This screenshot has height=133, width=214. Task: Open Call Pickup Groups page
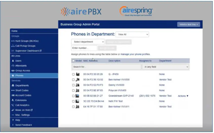(25, 46)
